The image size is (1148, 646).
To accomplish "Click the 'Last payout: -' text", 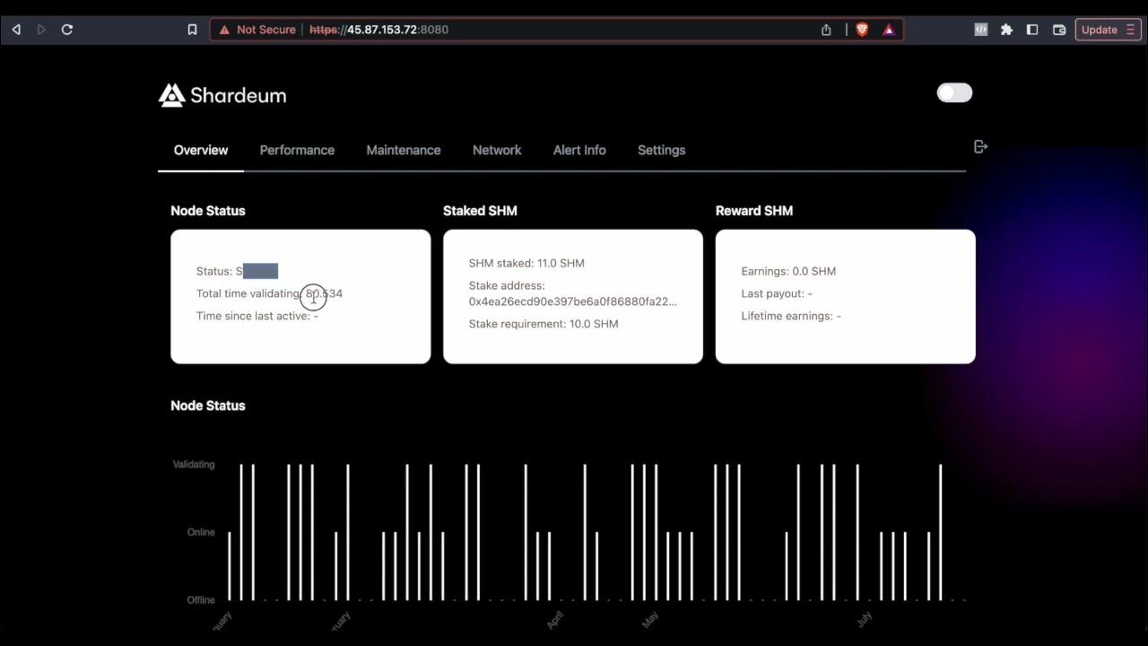I will coord(777,293).
